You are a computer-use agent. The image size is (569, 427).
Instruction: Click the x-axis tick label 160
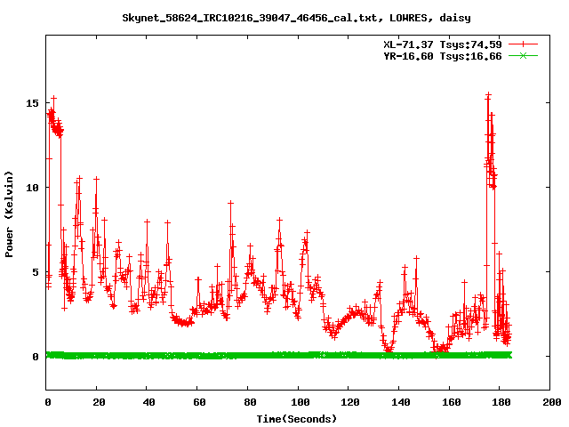[x=452, y=402]
